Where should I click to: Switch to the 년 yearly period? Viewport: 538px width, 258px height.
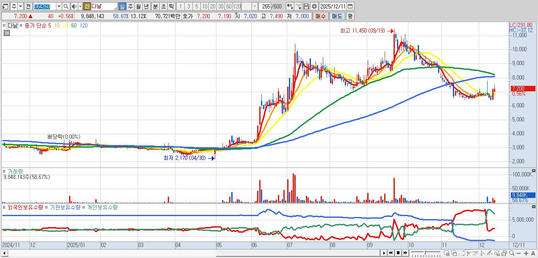coord(147,6)
